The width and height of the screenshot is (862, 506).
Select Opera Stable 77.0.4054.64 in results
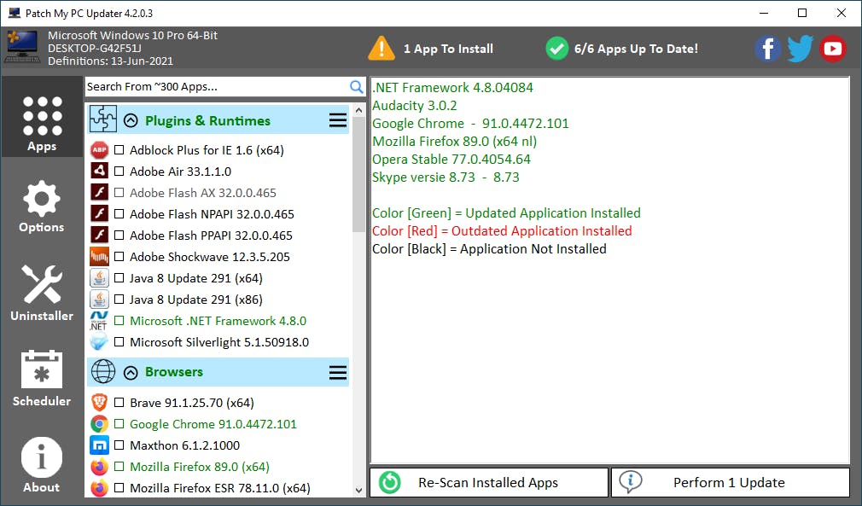click(x=451, y=160)
